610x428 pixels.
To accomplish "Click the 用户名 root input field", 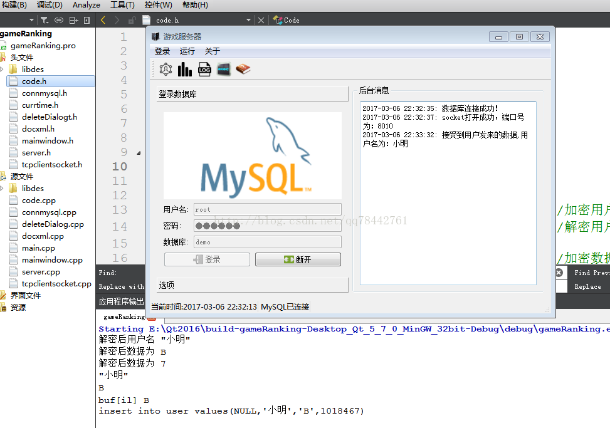I will 268,209.
